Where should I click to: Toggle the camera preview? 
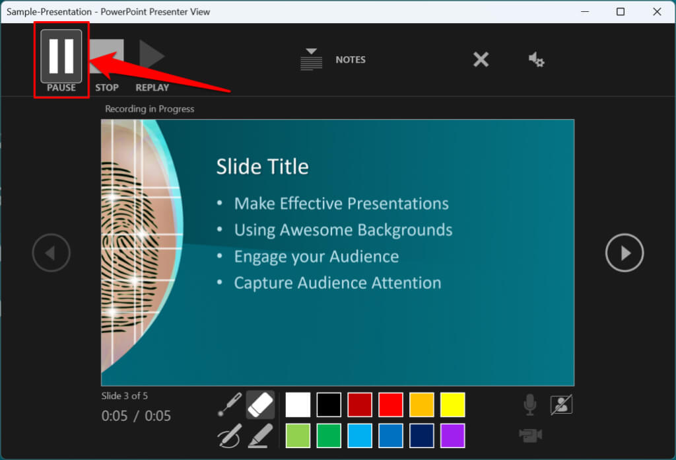[x=561, y=404]
